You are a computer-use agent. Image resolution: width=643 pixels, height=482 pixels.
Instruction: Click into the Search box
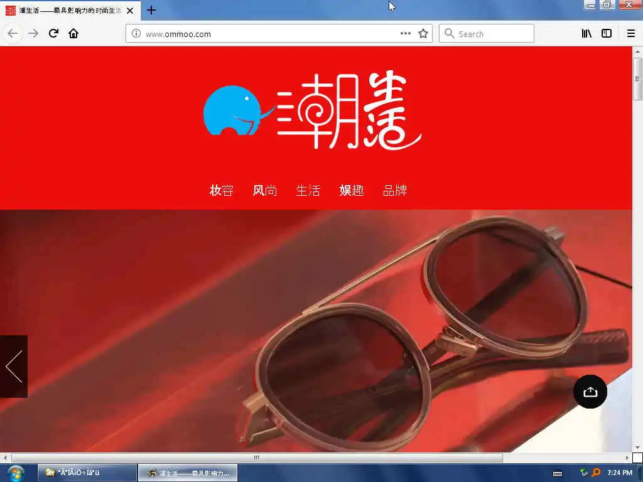[x=487, y=34]
